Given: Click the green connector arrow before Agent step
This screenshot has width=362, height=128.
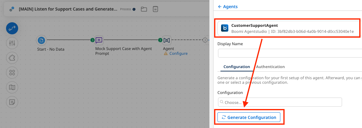Looking at the screenshot, I should click(x=160, y=40).
